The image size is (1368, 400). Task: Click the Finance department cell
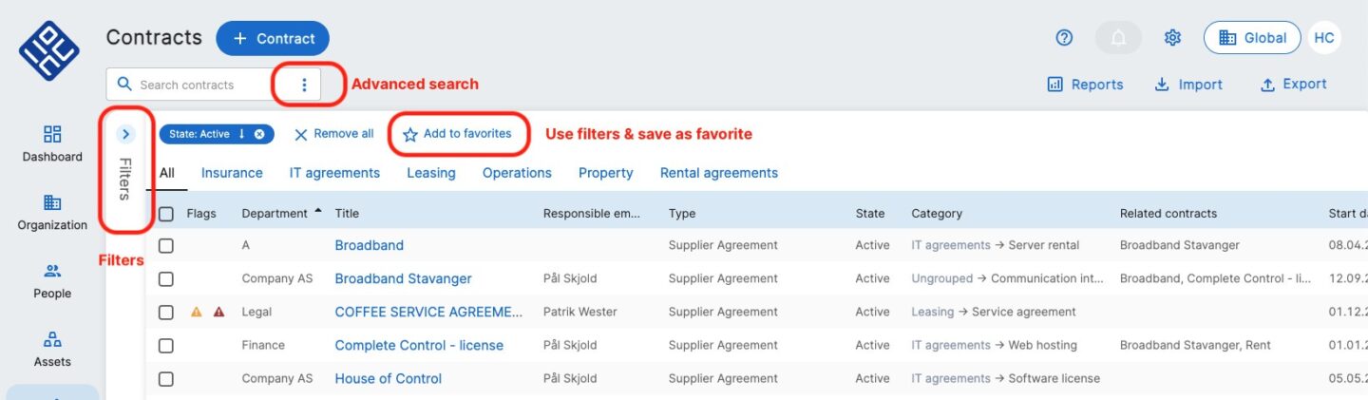pos(263,345)
